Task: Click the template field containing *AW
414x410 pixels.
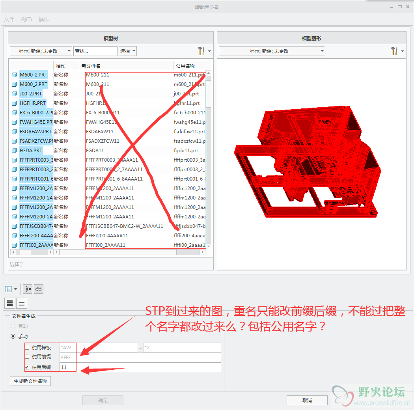Action: (x=99, y=348)
